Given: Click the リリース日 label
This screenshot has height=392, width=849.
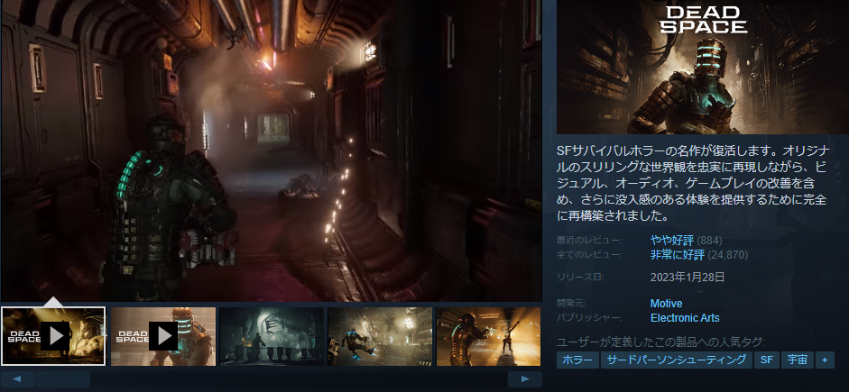Looking at the screenshot, I should pos(580,278).
